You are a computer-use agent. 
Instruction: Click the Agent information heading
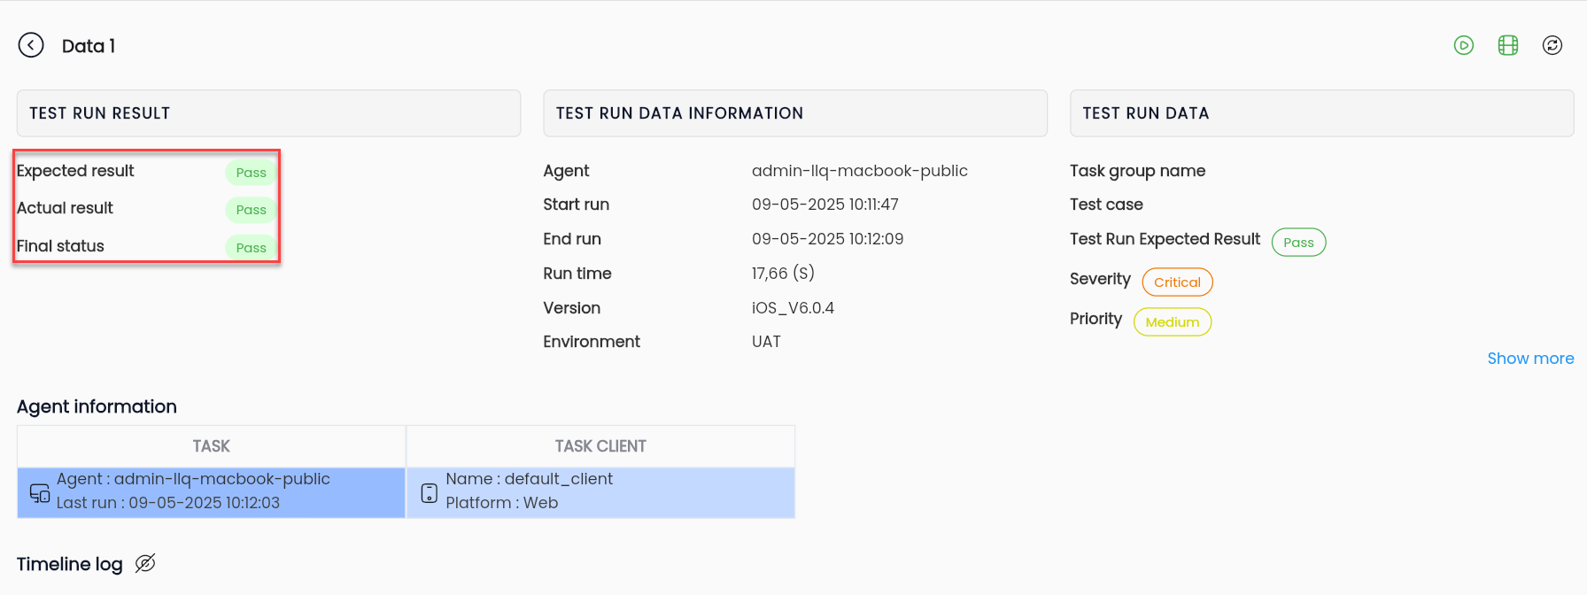[97, 406]
